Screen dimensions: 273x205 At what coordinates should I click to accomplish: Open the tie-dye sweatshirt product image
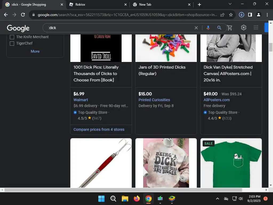click(x=166, y=163)
